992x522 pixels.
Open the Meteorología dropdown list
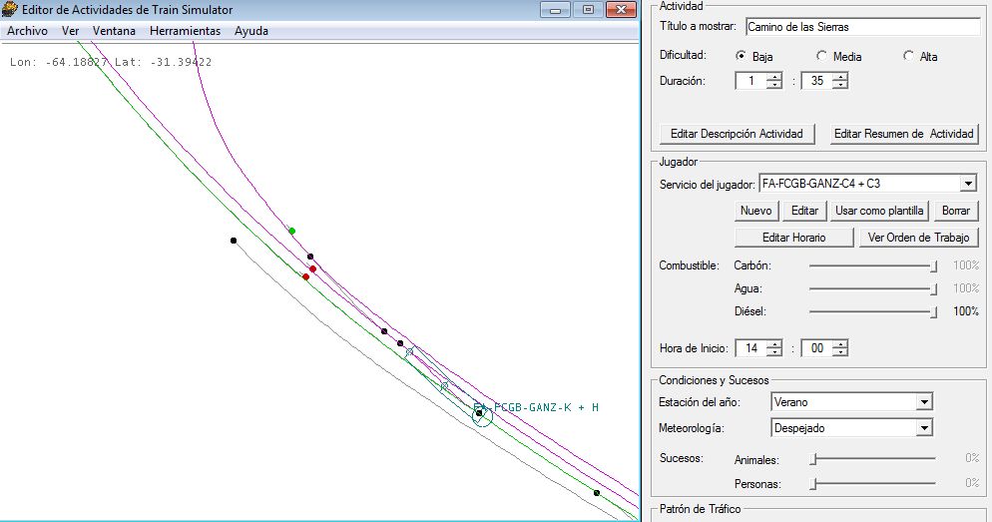(x=924, y=428)
